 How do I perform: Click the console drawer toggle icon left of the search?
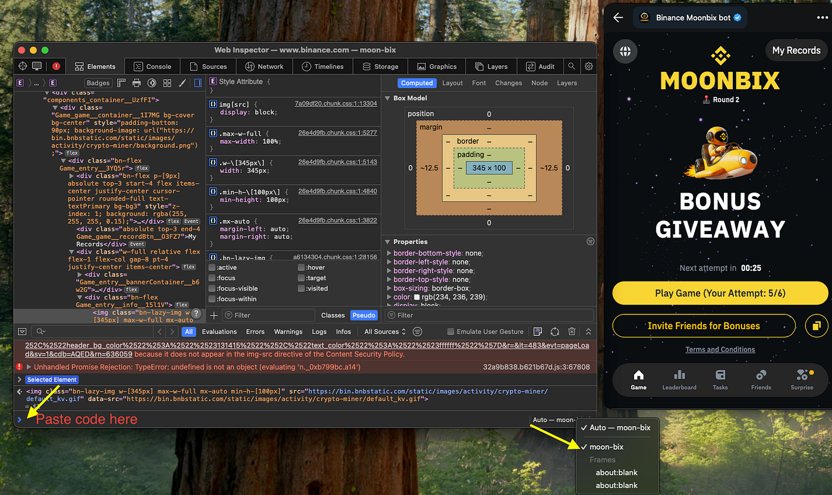tap(22, 332)
